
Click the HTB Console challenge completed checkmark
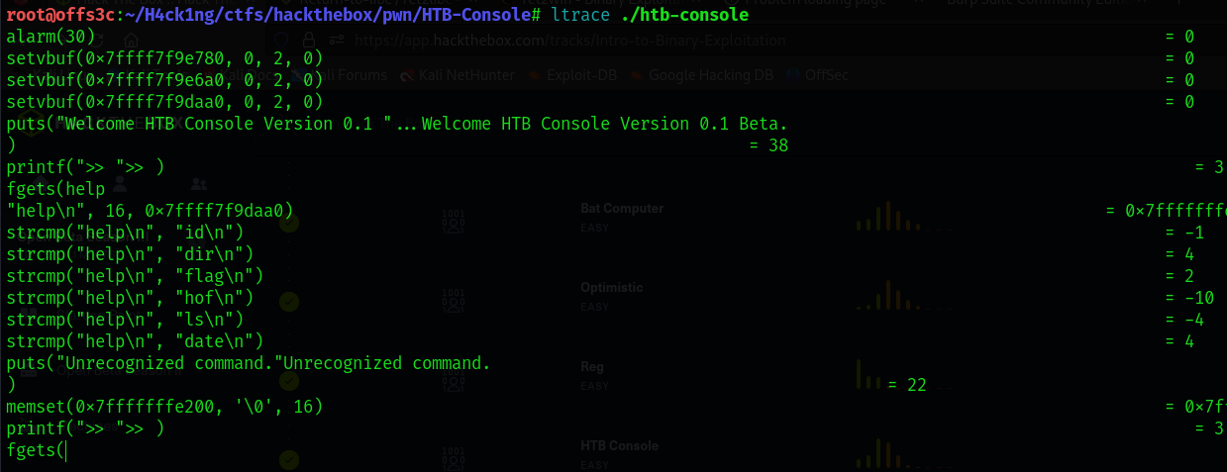(289, 460)
